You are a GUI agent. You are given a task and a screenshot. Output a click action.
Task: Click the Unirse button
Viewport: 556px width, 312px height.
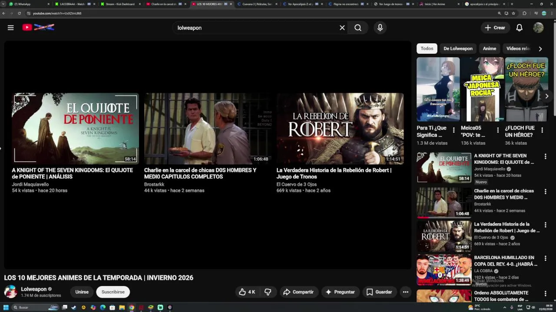(82, 292)
